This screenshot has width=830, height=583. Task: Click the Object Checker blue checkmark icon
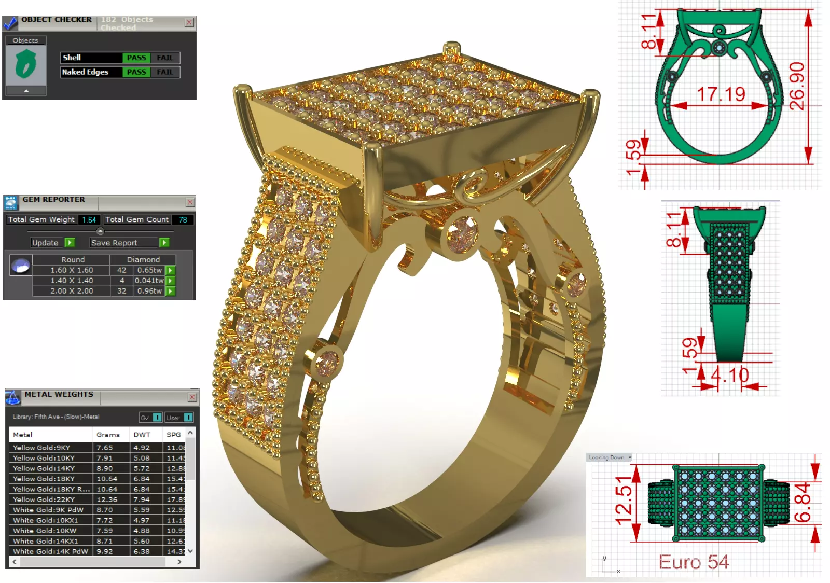(x=10, y=23)
